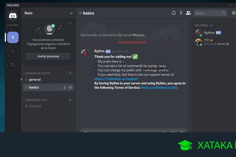Click the Spotify rich presence icon by YY
The width and height of the screenshot is (236, 157).
[227, 44]
